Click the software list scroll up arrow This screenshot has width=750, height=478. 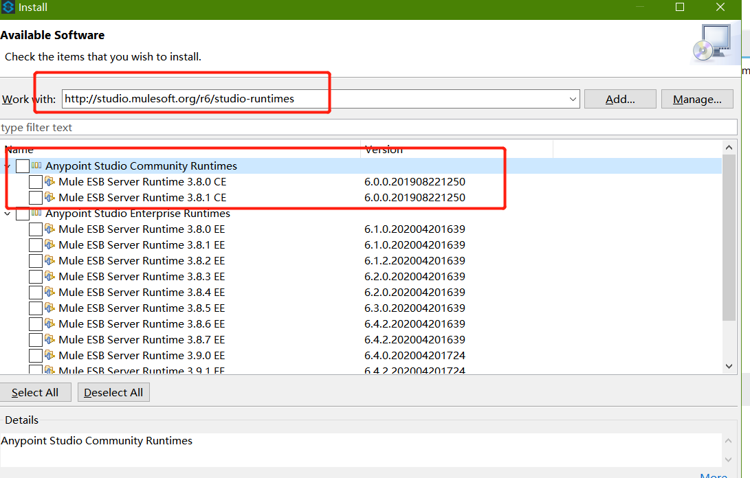(x=729, y=147)
